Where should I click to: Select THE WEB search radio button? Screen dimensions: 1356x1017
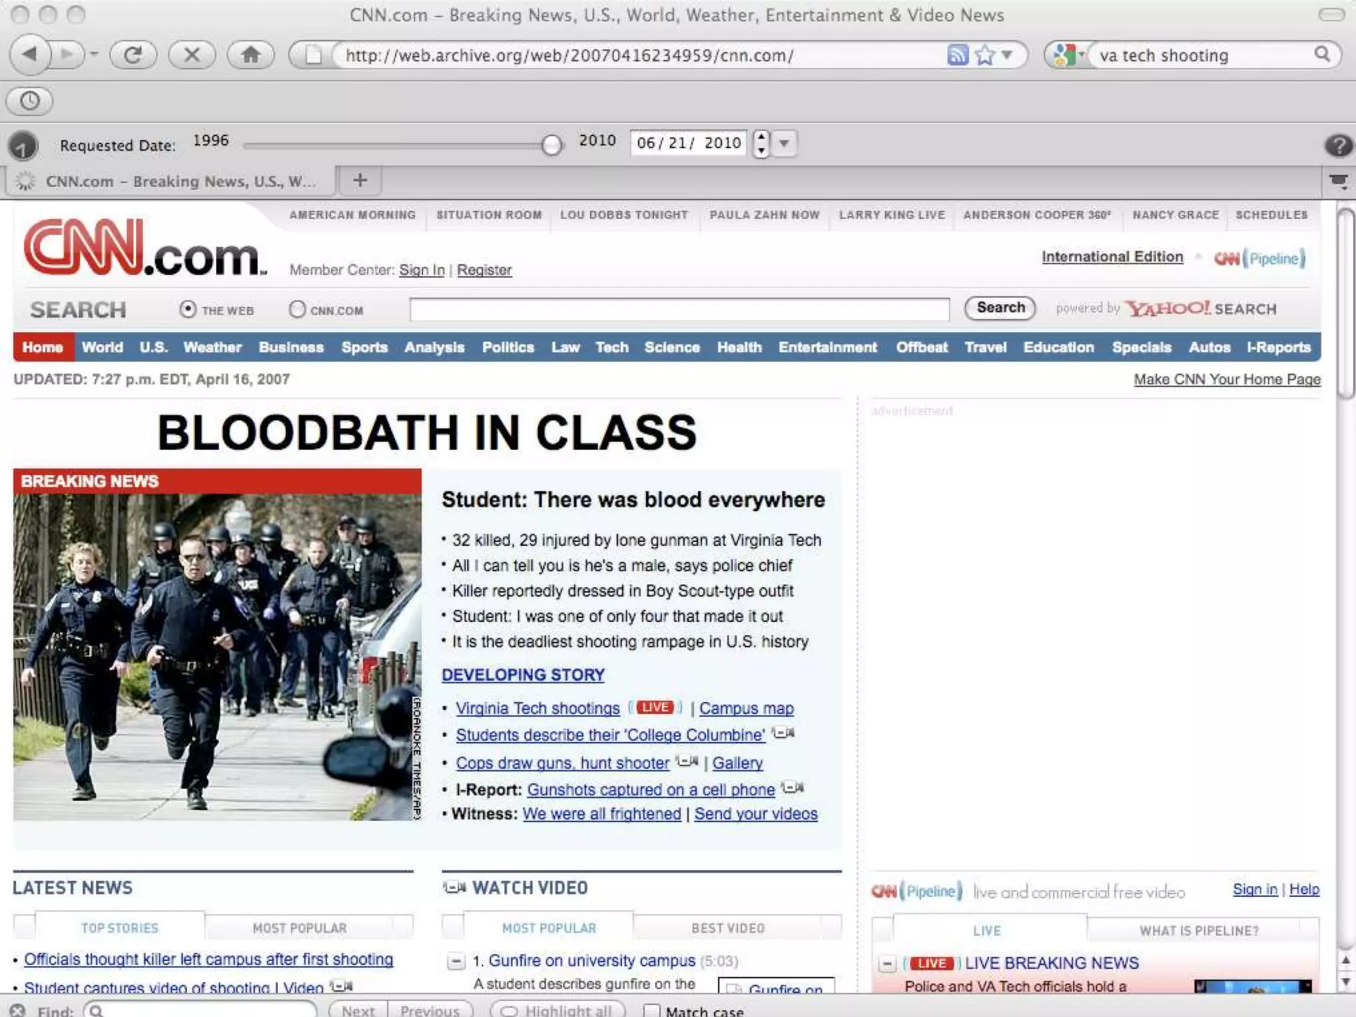coord(188,309)
